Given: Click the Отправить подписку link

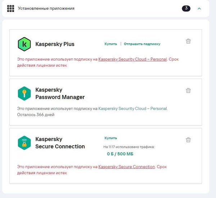Looking at the screenshot, I should (142, 44).
